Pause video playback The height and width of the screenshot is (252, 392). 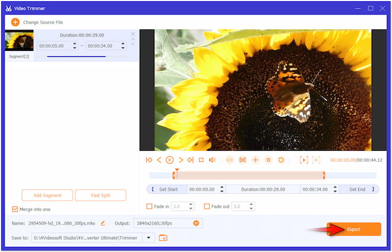[x=169, y=160]
